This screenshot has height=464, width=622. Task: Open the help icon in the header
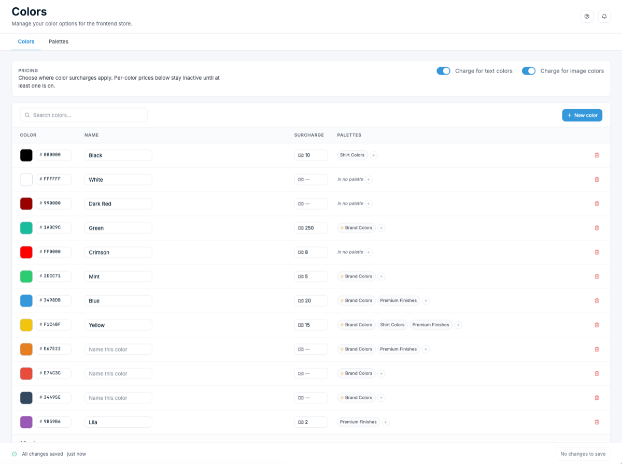click(x=587, y=17)
